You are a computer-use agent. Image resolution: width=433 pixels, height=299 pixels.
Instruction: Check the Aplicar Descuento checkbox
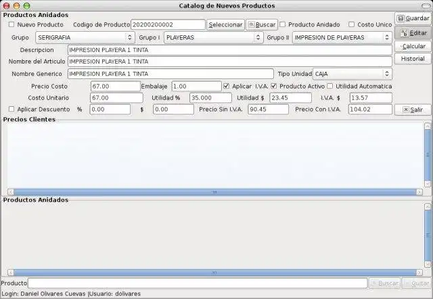pos(12,109)
